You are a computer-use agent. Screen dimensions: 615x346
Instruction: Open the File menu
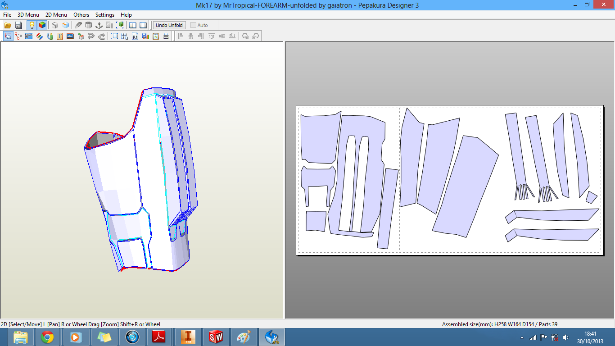[7, 15]
